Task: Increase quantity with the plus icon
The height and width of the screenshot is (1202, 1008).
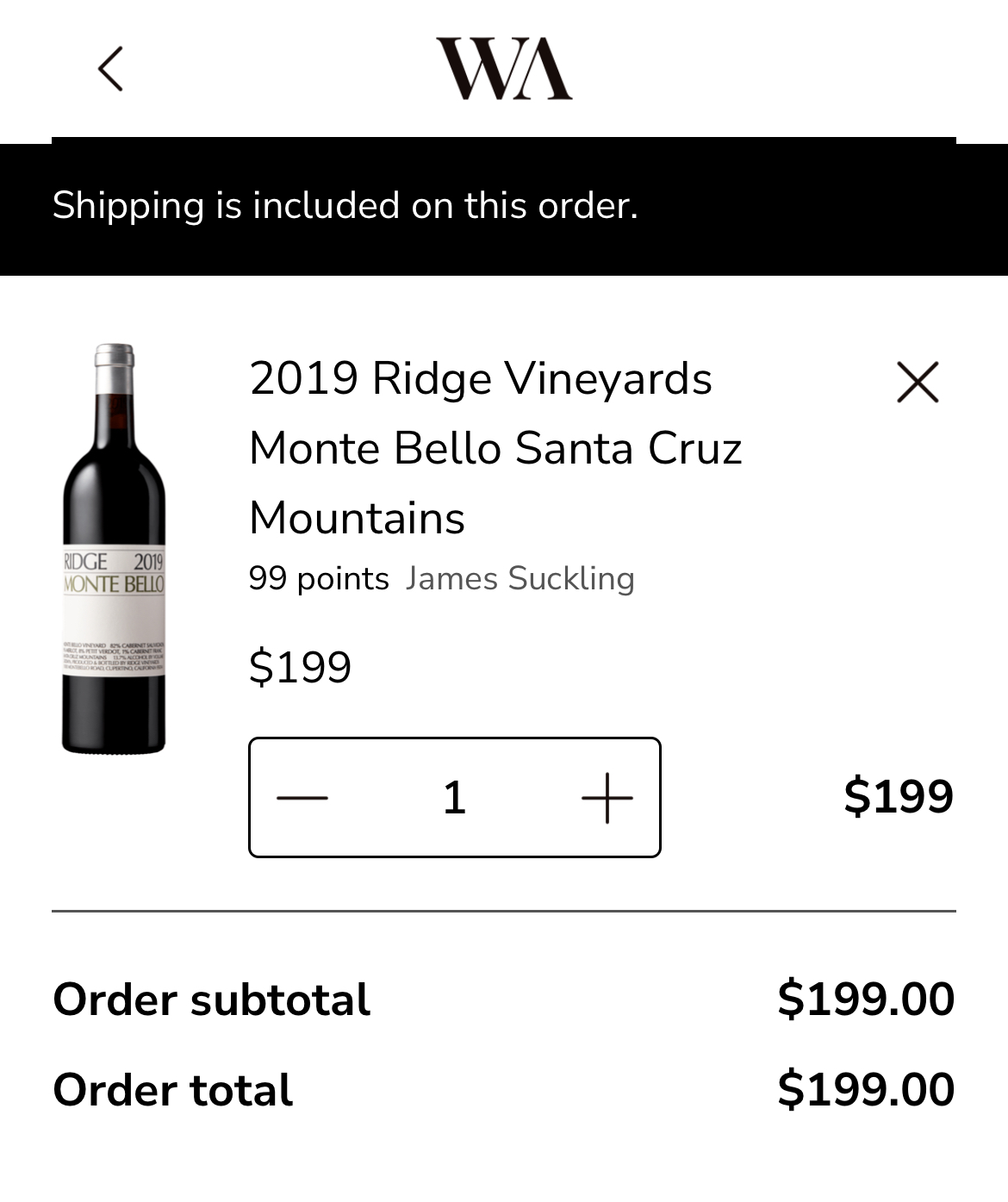Action: click(607, 798)
